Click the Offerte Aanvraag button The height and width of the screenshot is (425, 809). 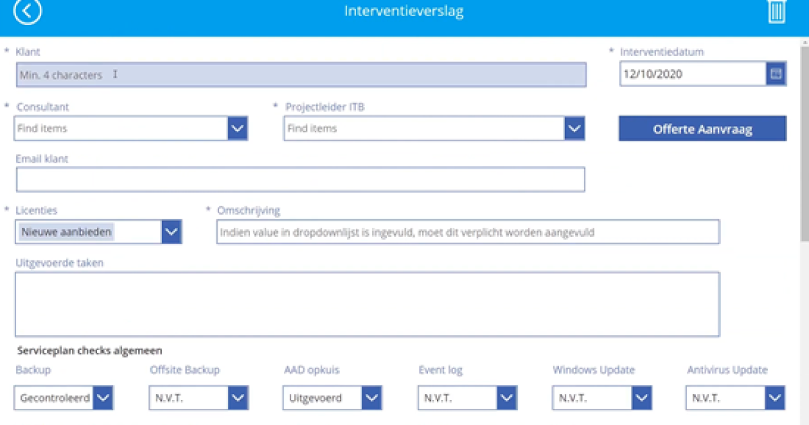[x=702, y=129]
